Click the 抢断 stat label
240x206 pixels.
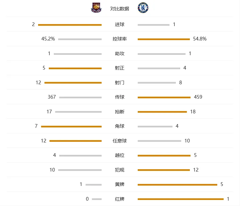pos(120,112)
